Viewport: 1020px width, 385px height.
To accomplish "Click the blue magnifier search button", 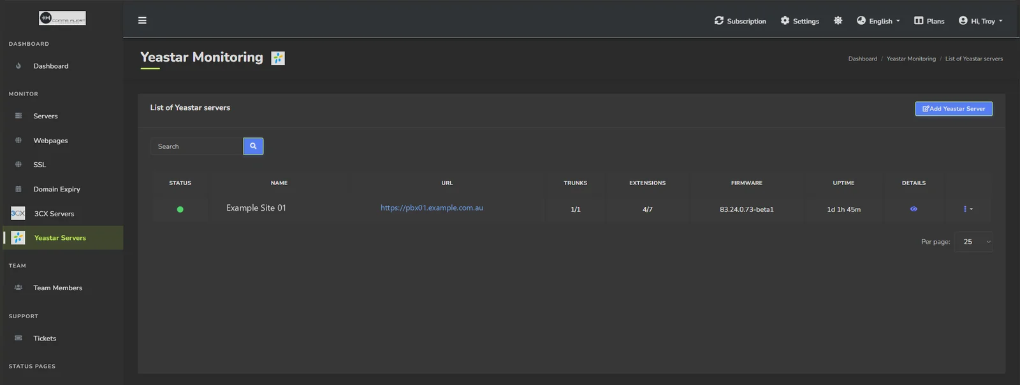I will coord(253,146).
